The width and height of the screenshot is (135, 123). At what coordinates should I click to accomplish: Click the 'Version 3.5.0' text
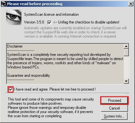point(34,22)
